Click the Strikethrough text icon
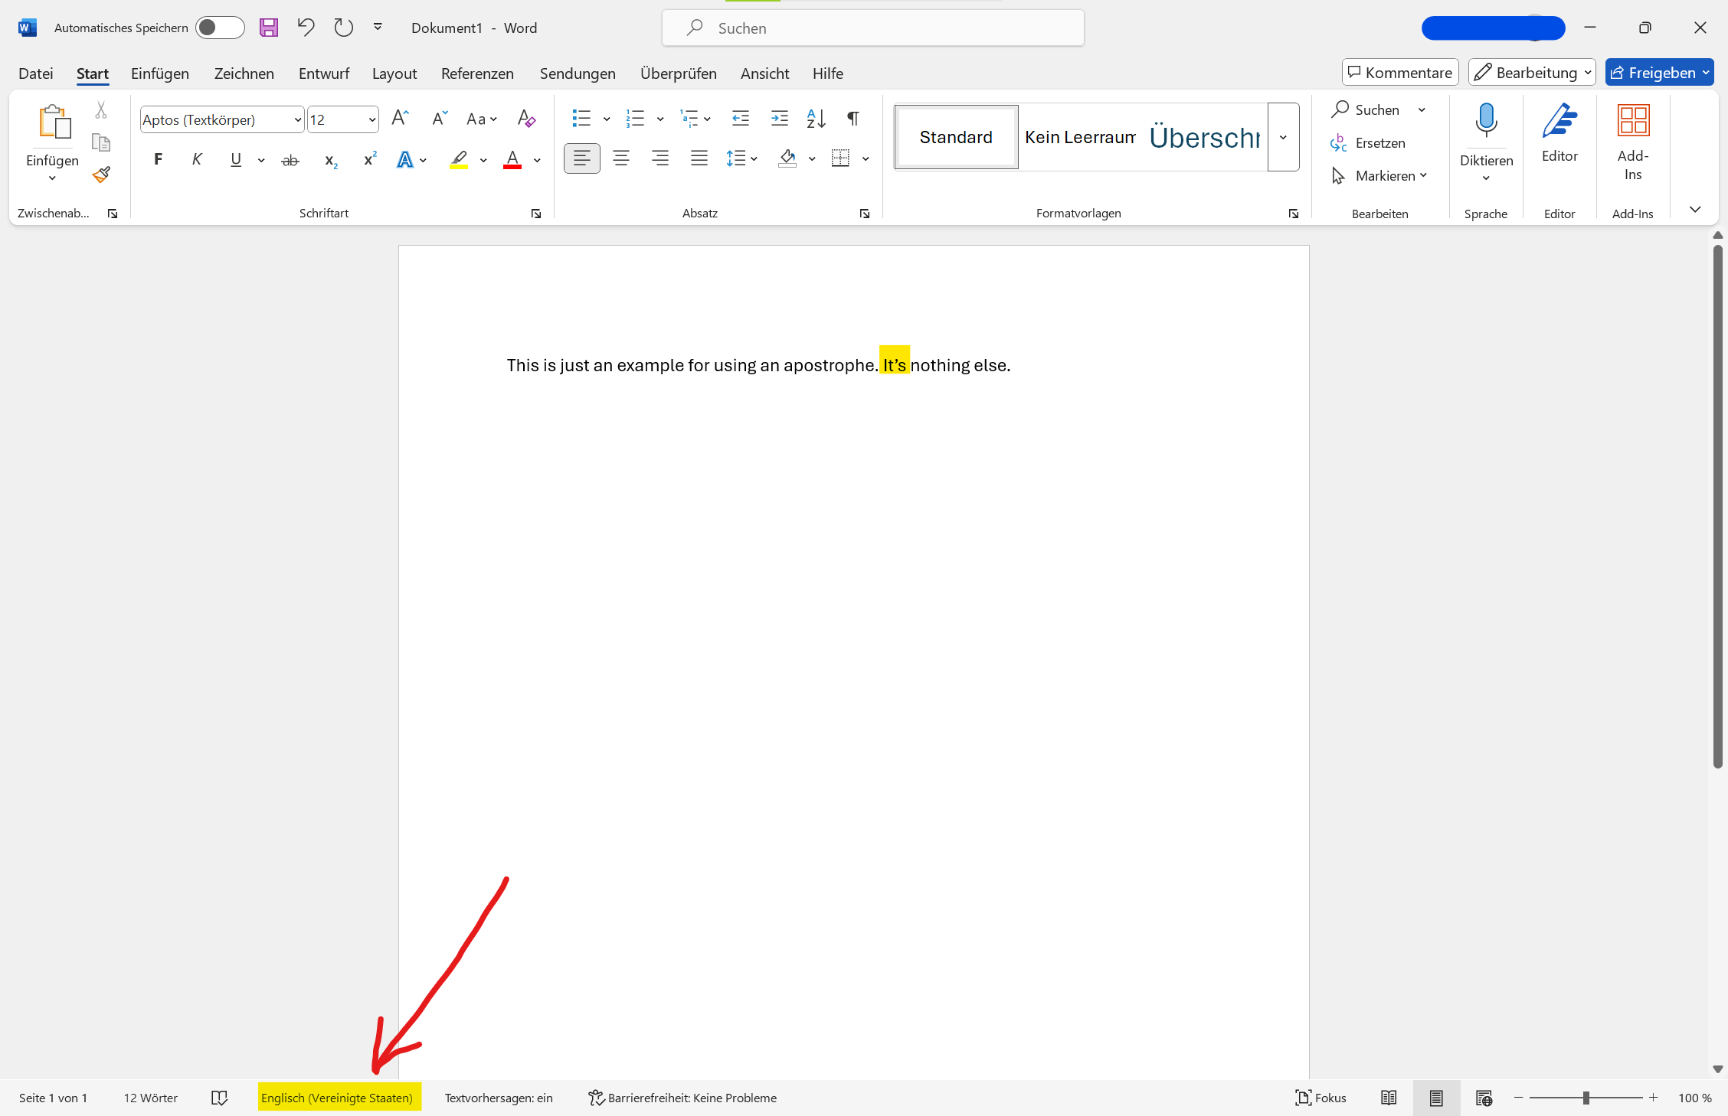 [290, 160]
